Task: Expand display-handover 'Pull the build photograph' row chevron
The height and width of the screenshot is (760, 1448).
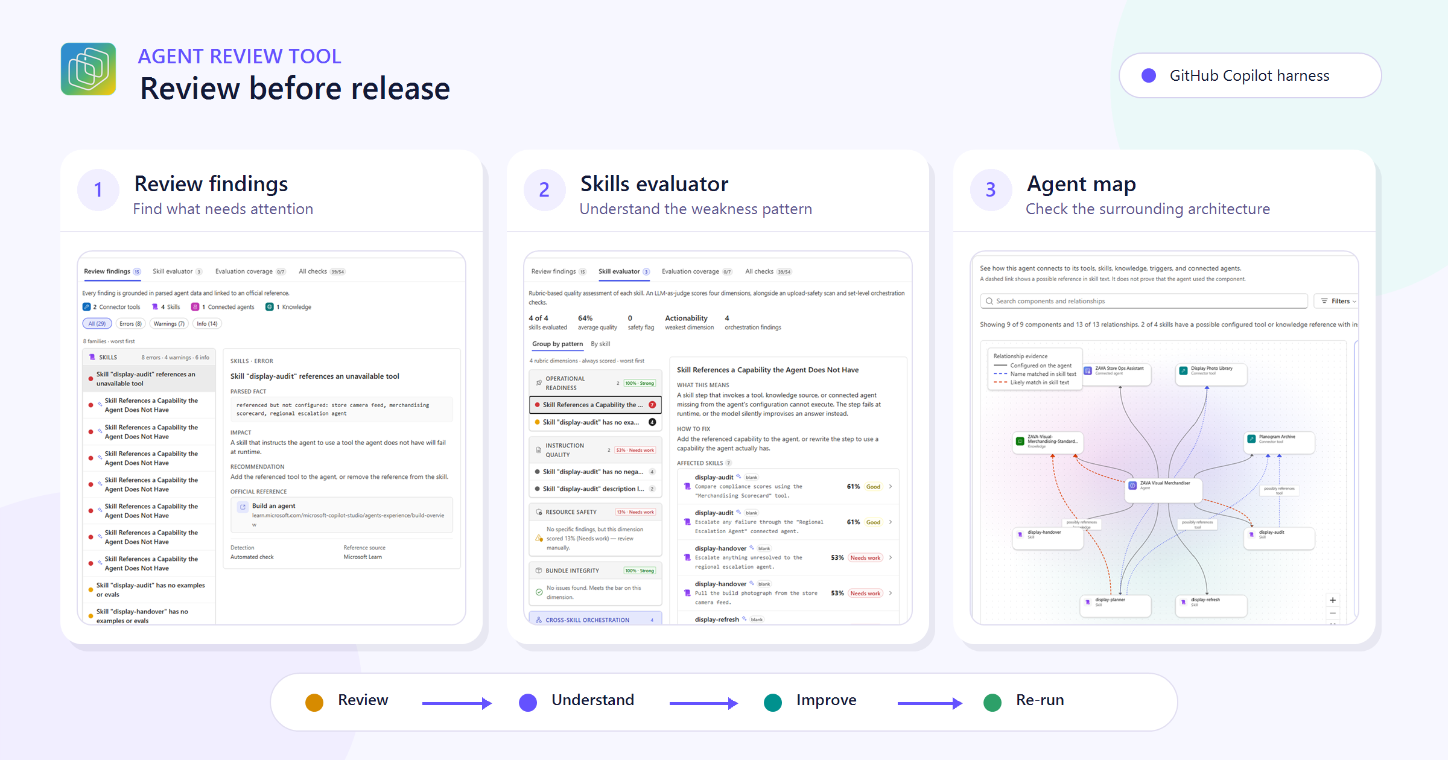Action: [891, 594]
